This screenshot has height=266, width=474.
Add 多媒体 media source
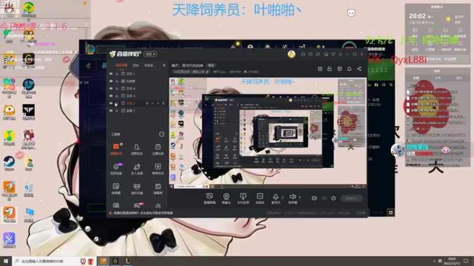pyautogui.click(x=260, y=199)
